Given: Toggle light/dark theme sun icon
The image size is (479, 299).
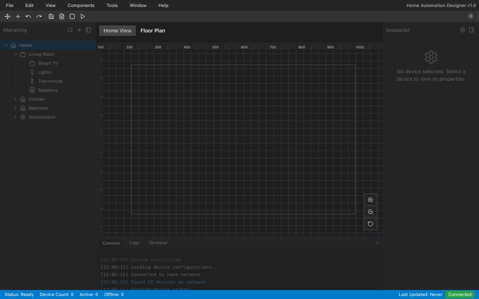Looking at the screenshot, I should pos(471,16).
